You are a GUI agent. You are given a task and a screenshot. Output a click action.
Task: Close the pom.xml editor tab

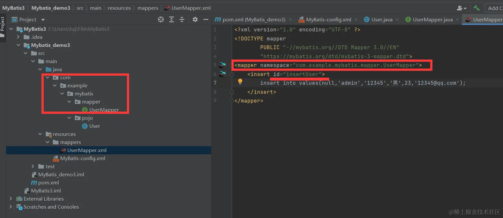pyautogui.click(x=290, y=19)
